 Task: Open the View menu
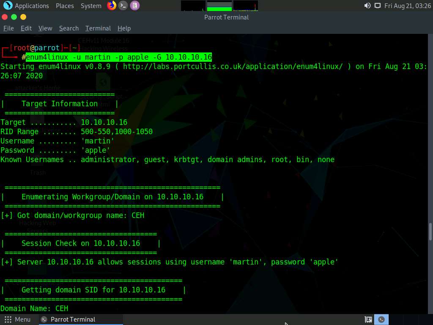45,28
